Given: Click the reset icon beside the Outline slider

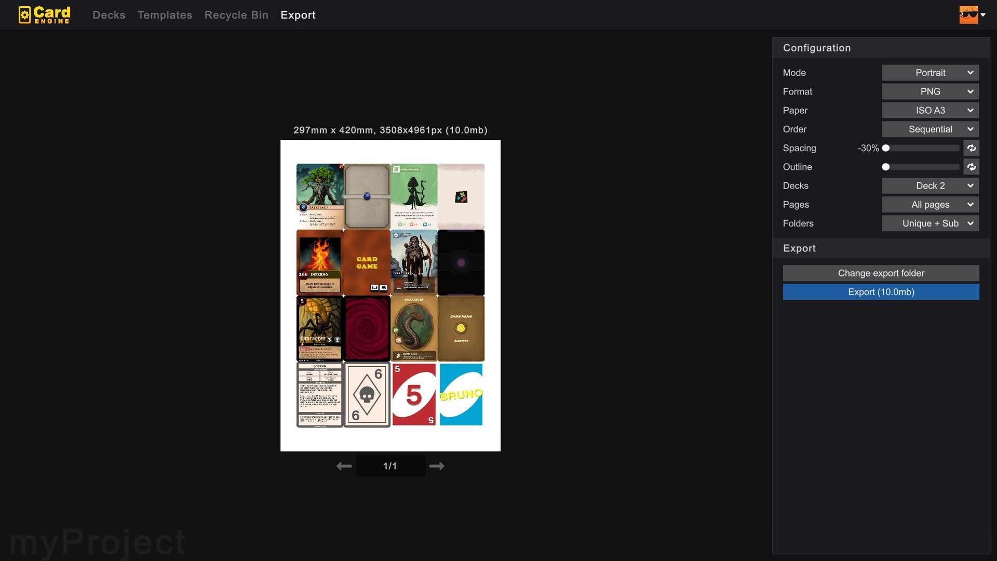Looking at the screenshot, I should point(972,167).
